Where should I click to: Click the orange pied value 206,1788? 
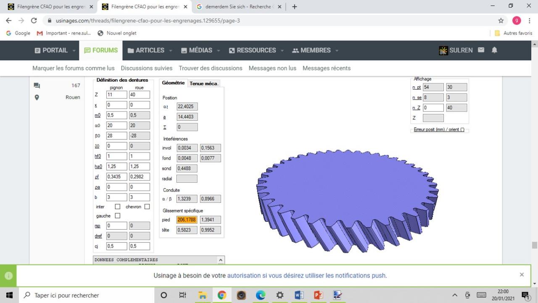click(x=187, y=220)
